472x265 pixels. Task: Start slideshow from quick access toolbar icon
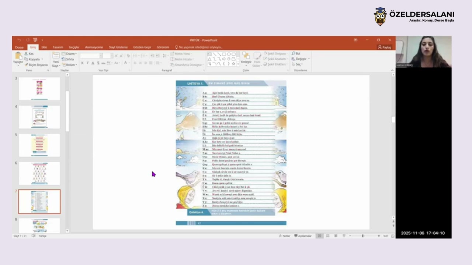click(35, 40)
